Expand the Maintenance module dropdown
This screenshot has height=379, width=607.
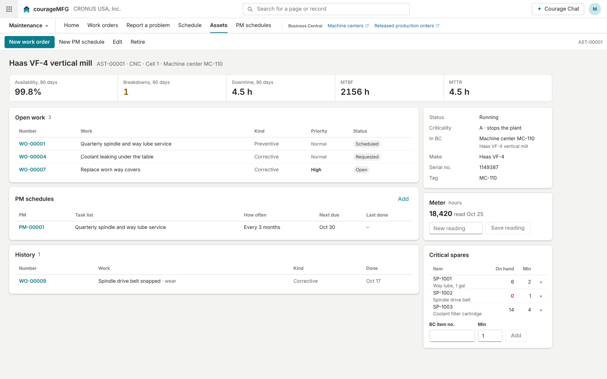(29, 26)
